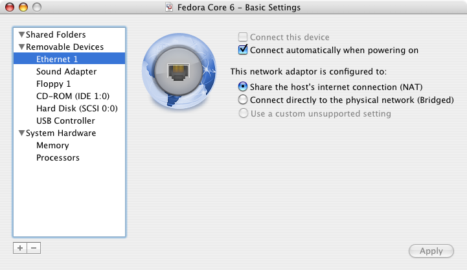Collapse the Shared Folders section
The image size is (467, 270).
click(x=22, y=35)
